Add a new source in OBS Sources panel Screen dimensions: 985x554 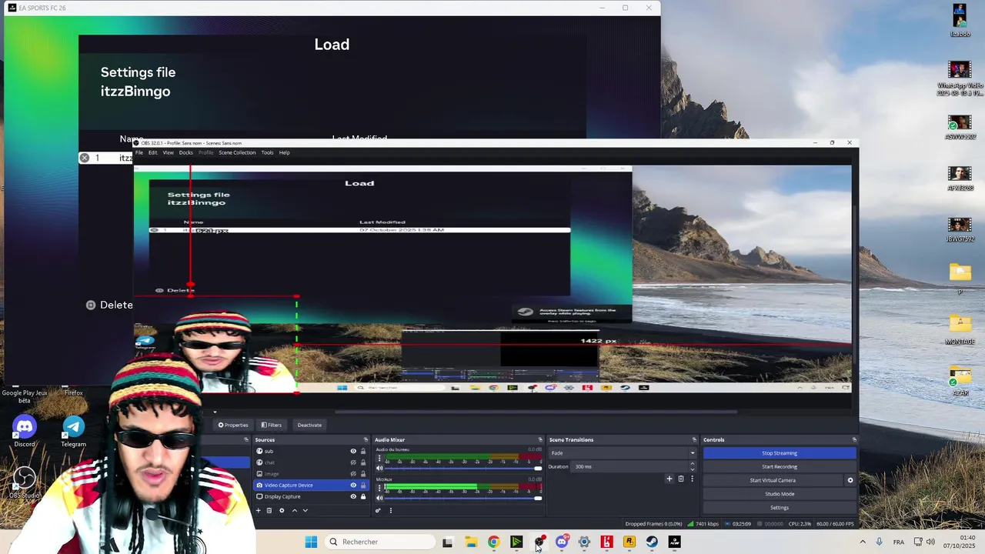coord(259,510)
